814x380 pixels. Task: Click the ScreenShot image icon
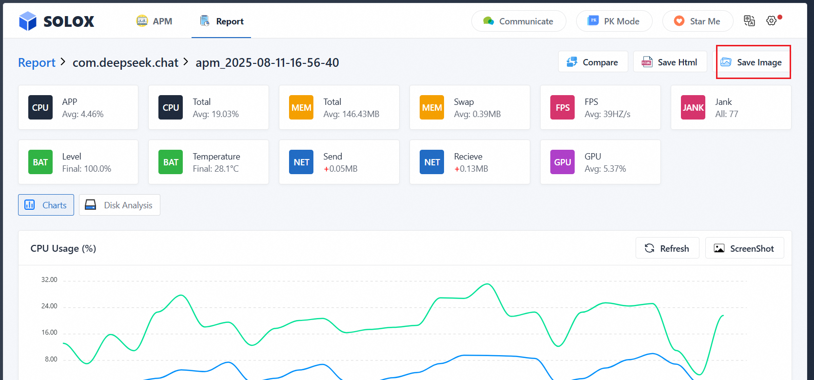[719, 248]
